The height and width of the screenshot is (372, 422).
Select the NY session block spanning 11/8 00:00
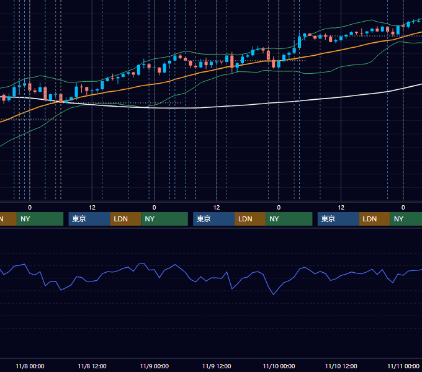pos(40,219)
